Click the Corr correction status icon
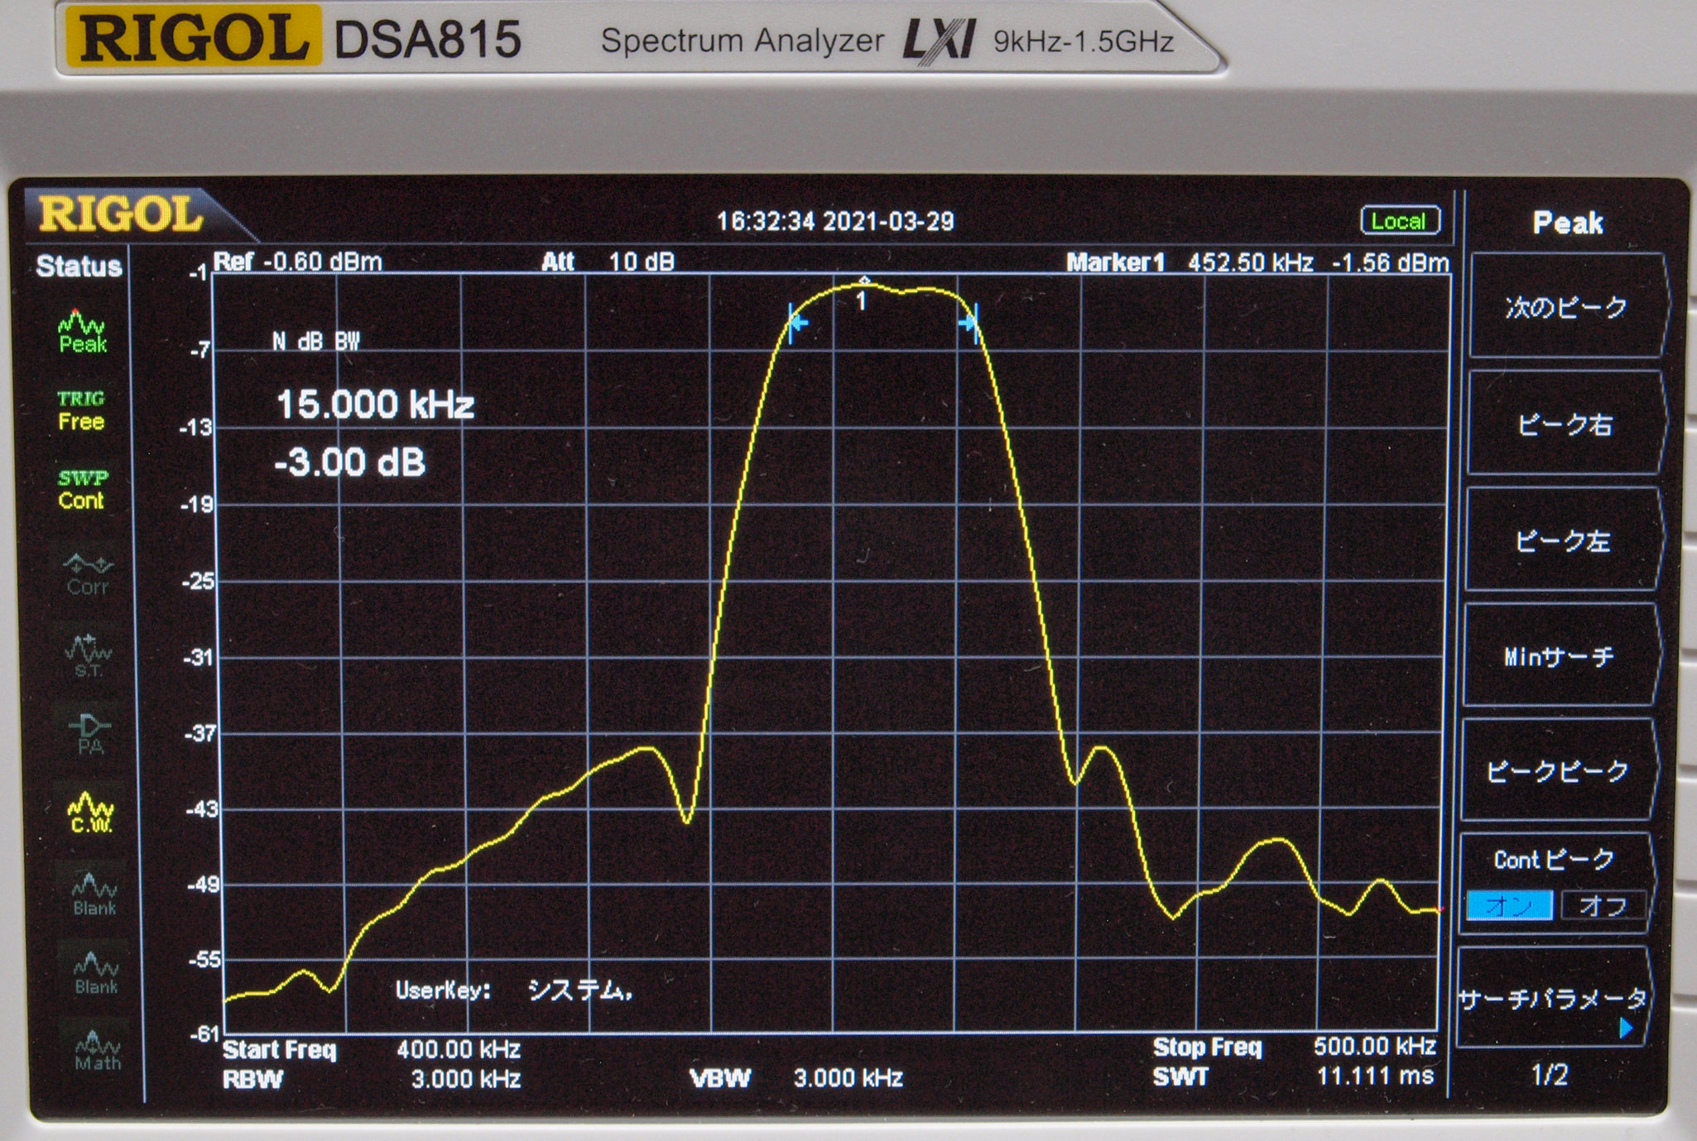The height and width of the screenshot is (1141, 1697). tap(88, 574)
